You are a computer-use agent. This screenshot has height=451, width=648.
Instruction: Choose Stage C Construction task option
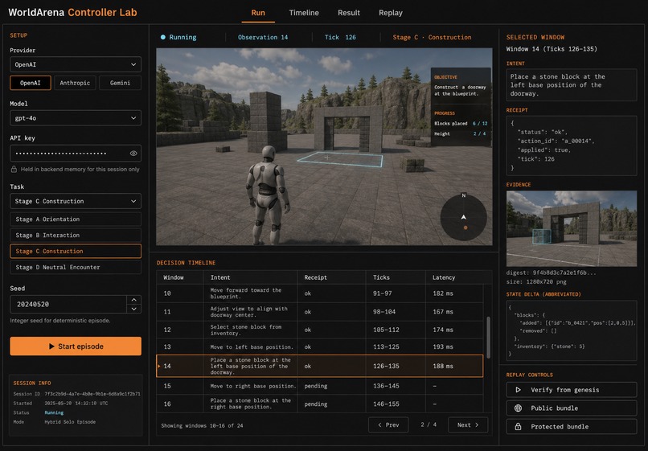click(76, 252)
